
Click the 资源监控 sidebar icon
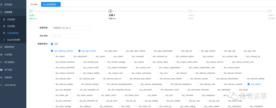(x=2, y=77)
